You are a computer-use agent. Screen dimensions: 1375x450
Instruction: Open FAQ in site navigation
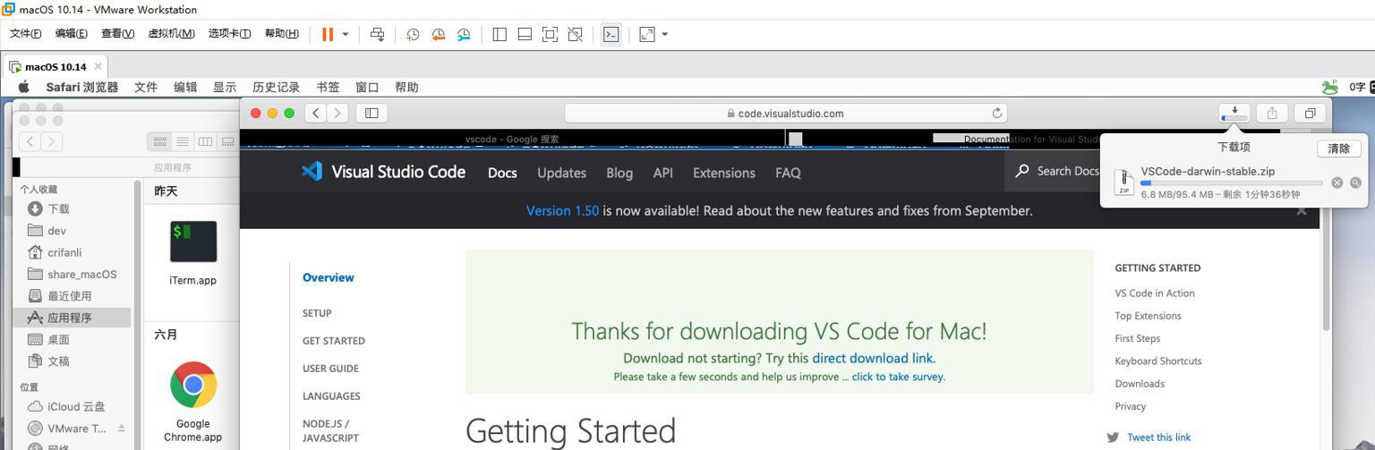coord(788,173)
